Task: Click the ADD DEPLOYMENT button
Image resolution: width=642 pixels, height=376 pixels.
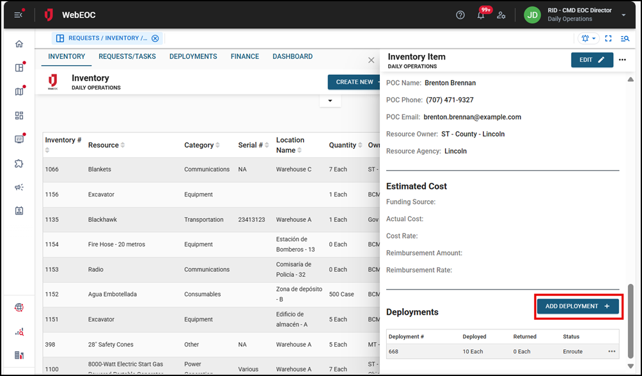Action: click(577, 306)
